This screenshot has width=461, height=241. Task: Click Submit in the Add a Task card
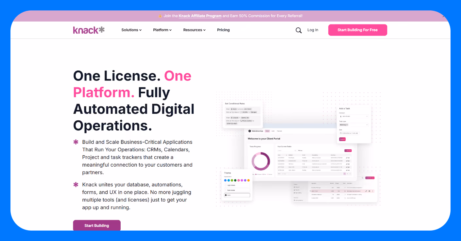click(x=342, y=139)
